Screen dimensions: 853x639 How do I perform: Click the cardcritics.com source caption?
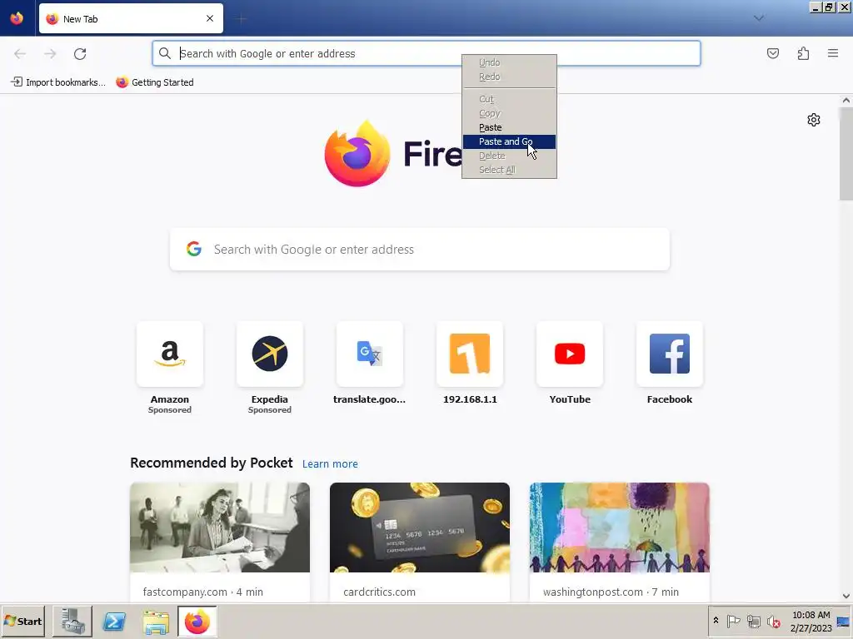379,592
